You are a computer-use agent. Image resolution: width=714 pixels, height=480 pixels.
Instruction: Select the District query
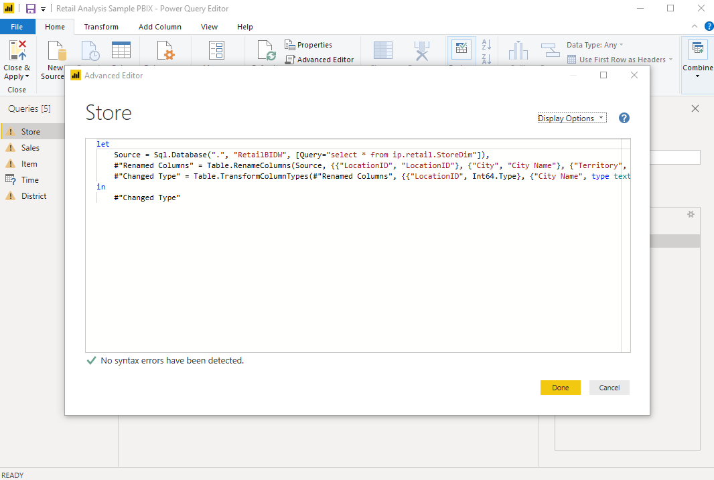click(32, 196)
